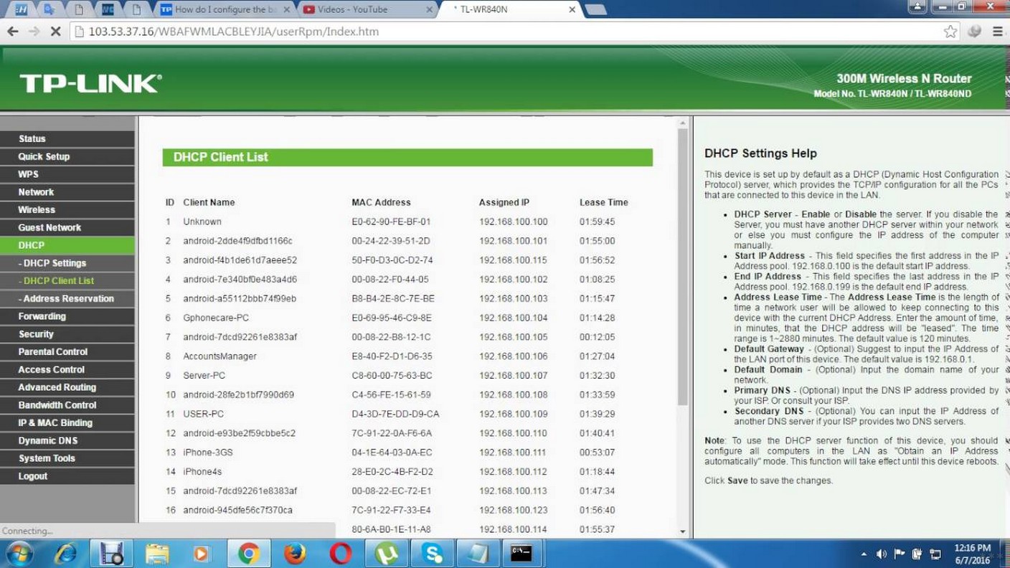The width and height of the screenshot is (1010, 568).
Task: Expand the Network menu
Action: coord(67,192)
